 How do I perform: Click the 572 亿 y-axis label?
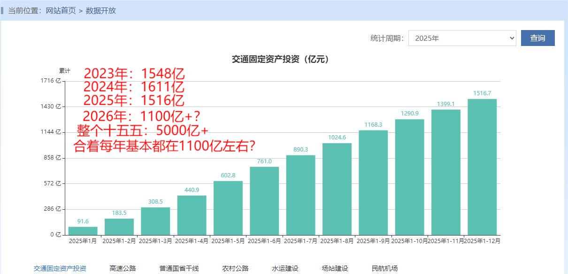[x=53, y=183]
